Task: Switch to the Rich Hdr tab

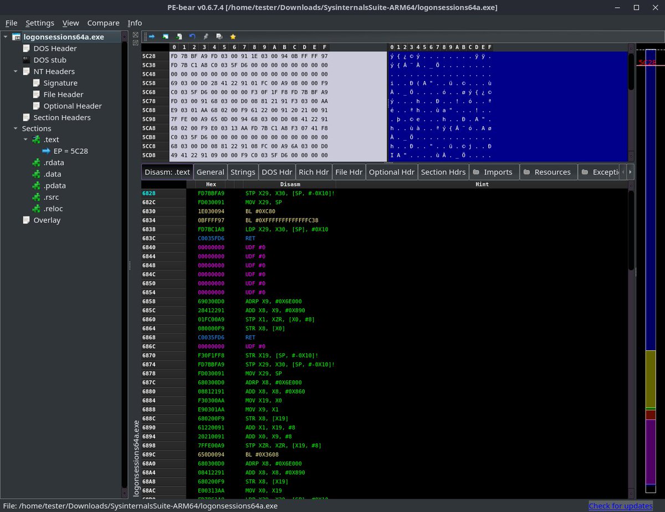Action: 314,172
